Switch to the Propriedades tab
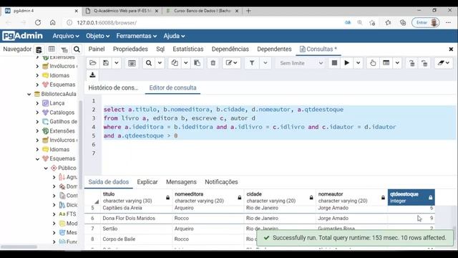 pos(130,49)
